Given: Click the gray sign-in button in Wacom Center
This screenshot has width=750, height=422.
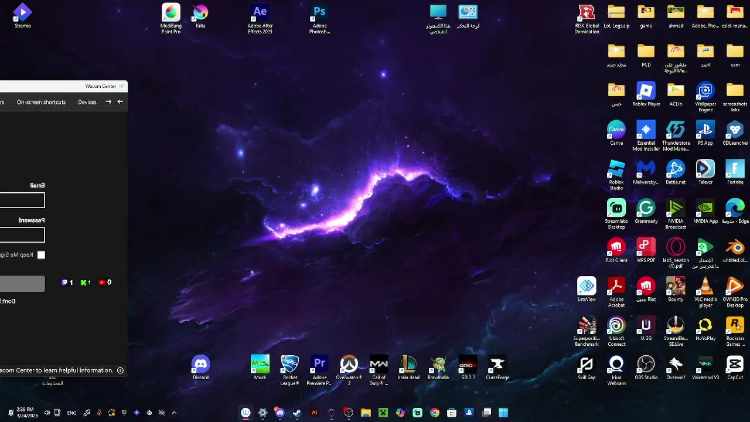Looking at the screenshot, I should (x=22, y=284).
